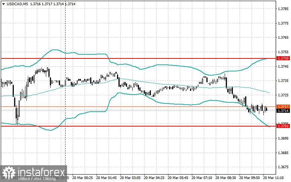
Task: Click the 1.3685 price axis value
Action: 283,153
